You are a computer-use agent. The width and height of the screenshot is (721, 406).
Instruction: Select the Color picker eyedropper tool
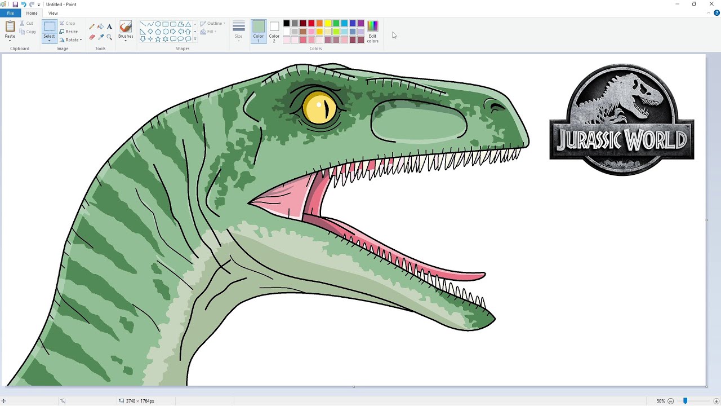pyautogui.click(x=100, y=37)
